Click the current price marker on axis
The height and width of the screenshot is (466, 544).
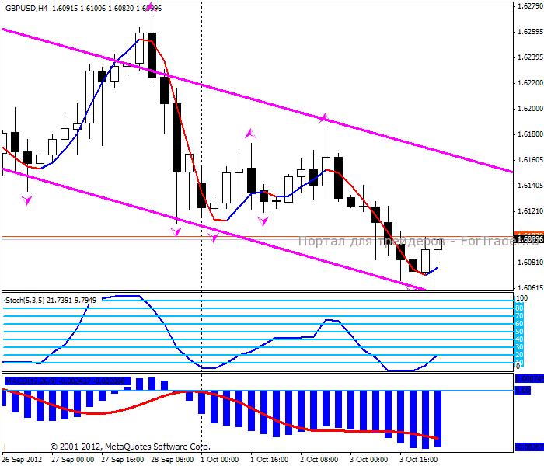tap(529, 239)
